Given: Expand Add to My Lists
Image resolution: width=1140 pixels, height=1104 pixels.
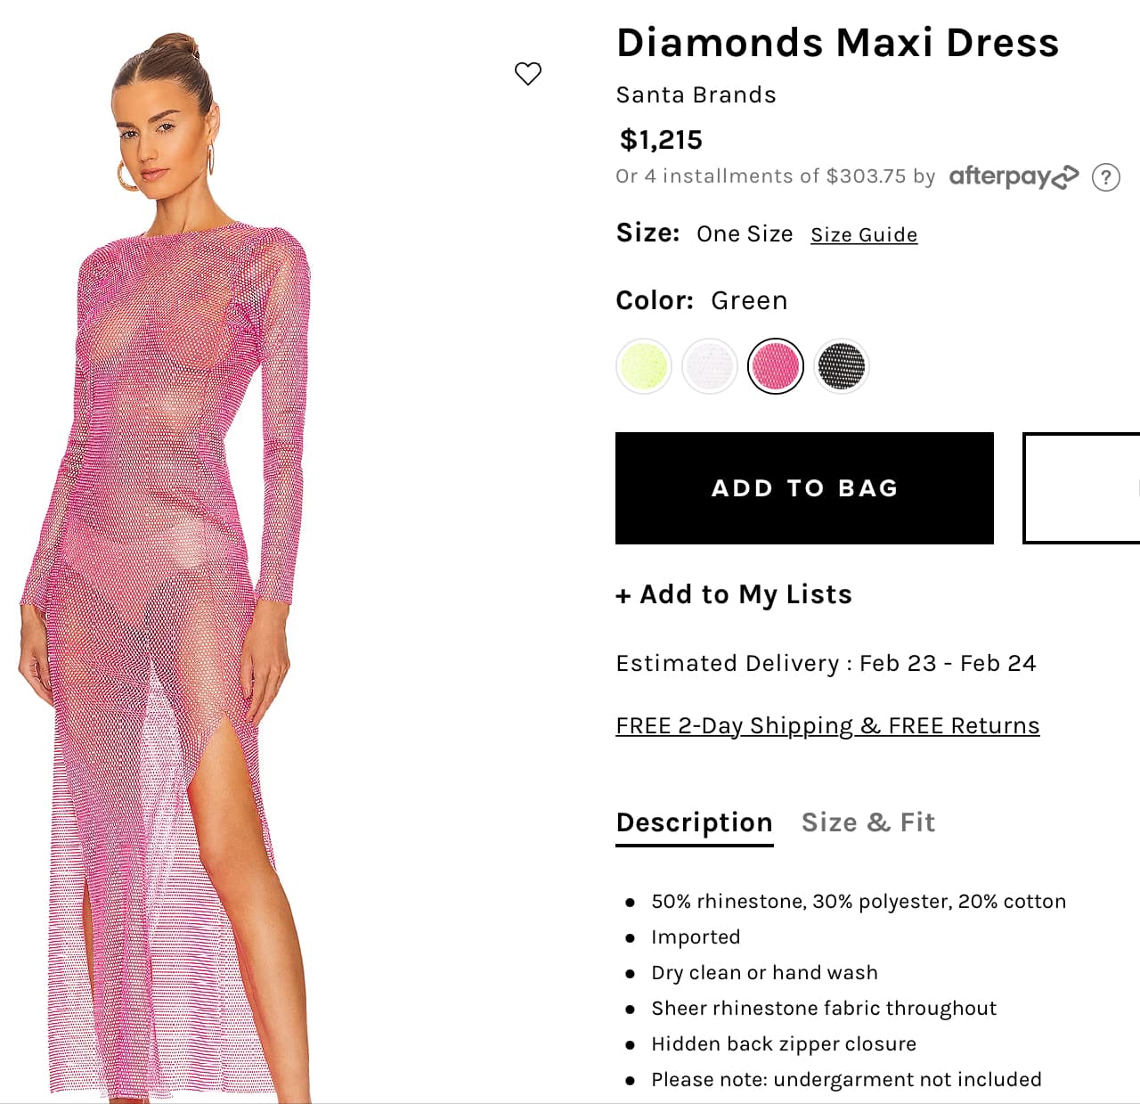Looking at the screenshot, I should coord(734,594).
